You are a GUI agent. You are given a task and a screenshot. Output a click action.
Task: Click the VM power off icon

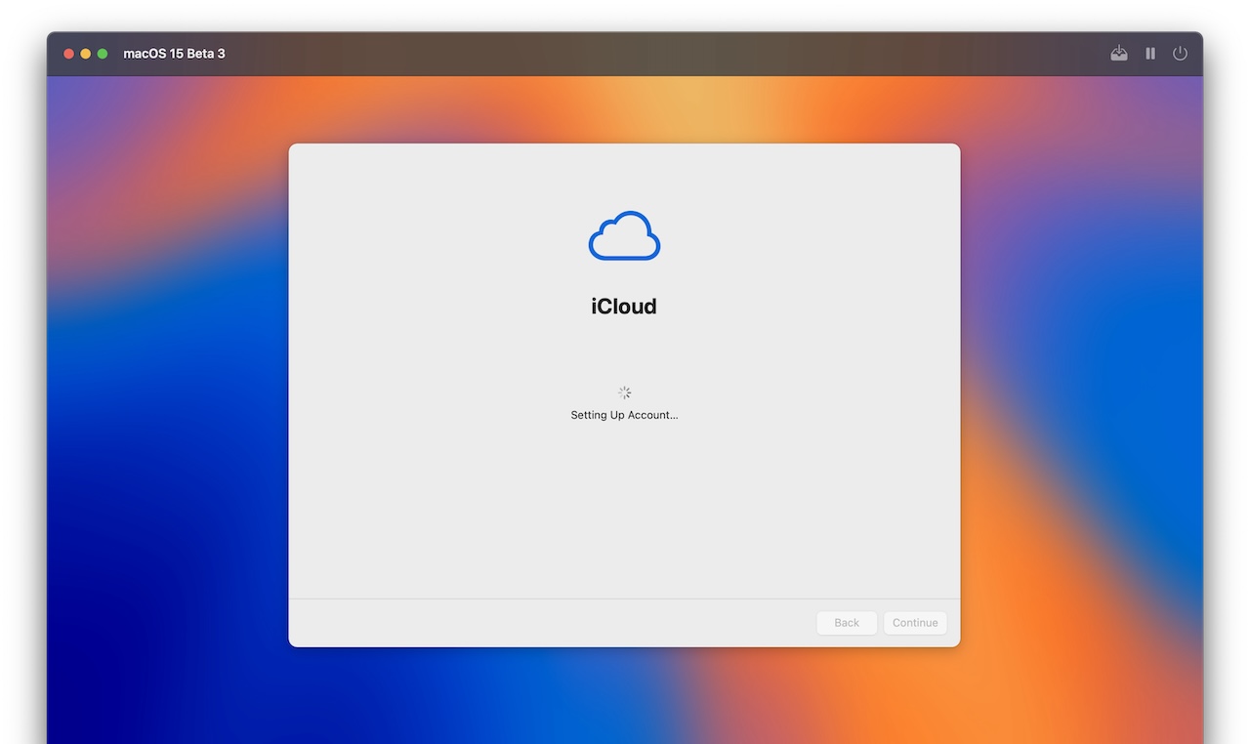[1180, 54]
